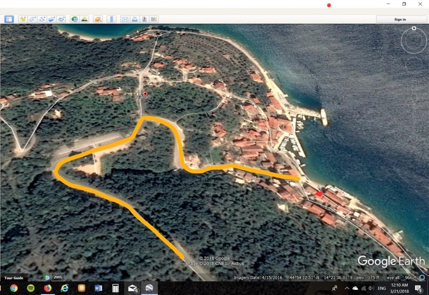Open View in Google Maps icon
This screenshot has height=295, width=429.
(154, 19)
